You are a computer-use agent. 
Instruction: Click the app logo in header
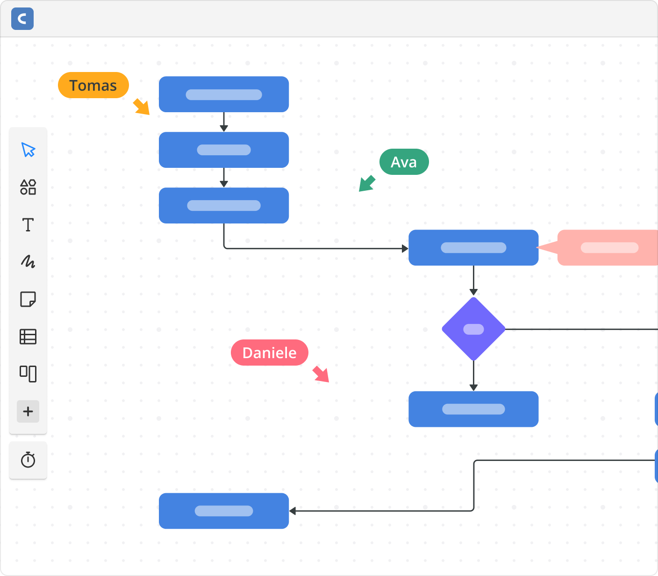coord(22,19)
